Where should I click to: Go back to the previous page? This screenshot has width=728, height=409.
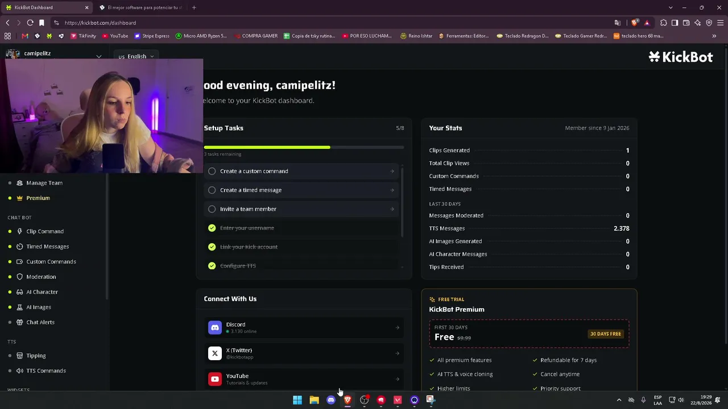coord(7,23)
